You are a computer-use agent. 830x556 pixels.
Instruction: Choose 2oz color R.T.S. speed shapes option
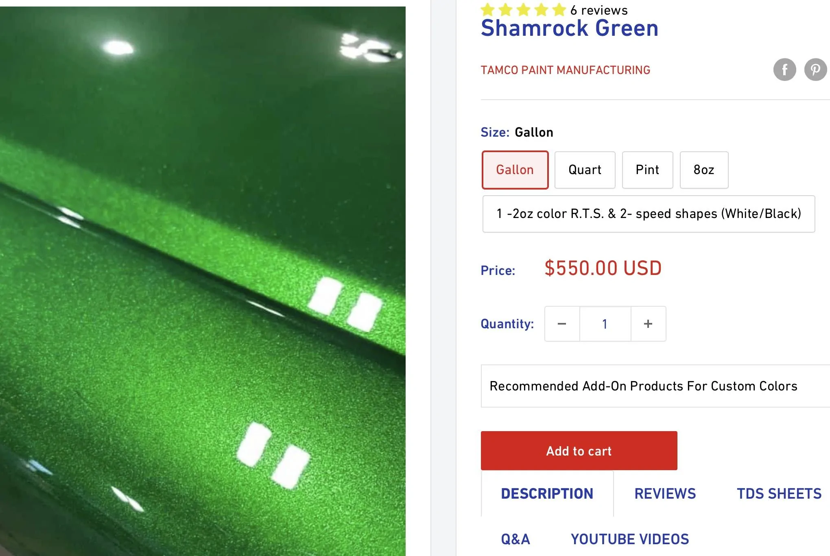[x=649, y=214]
